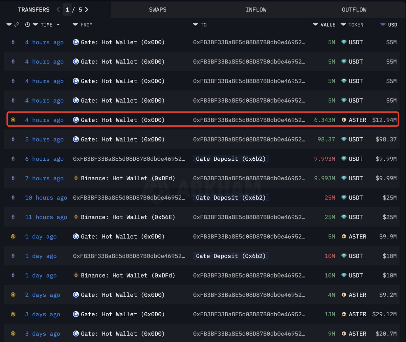Click the ASTER token label in $9.9M row

357,237
